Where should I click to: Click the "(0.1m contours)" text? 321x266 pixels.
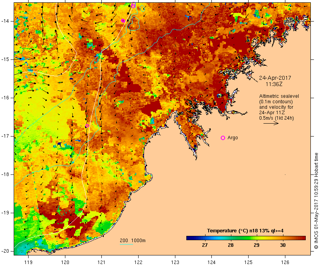[276, 102]
